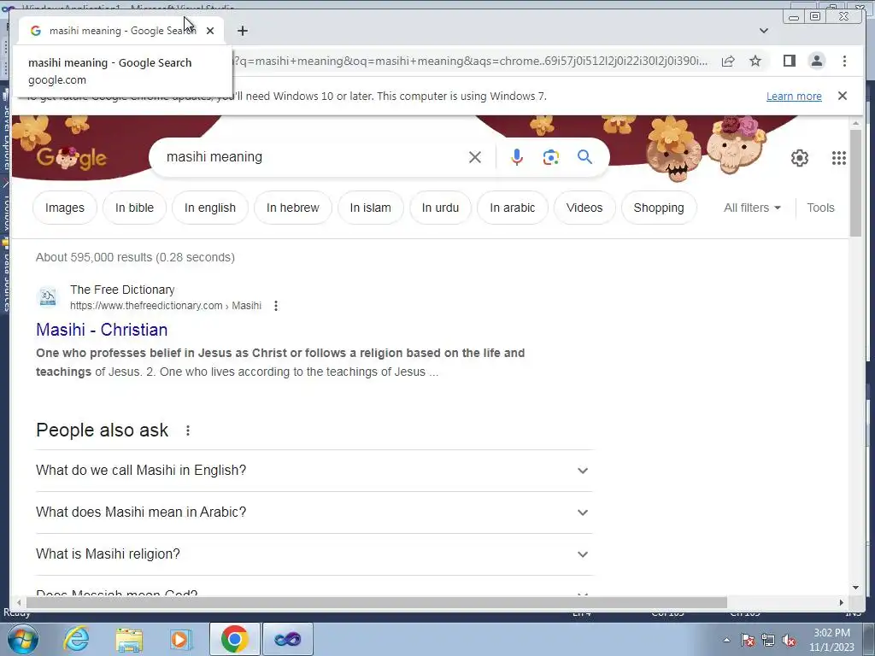Click the Tools button

[x=820, y=208]
